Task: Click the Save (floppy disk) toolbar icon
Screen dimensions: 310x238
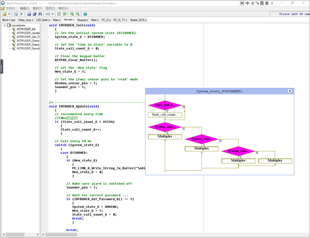Action: [29, 14]
